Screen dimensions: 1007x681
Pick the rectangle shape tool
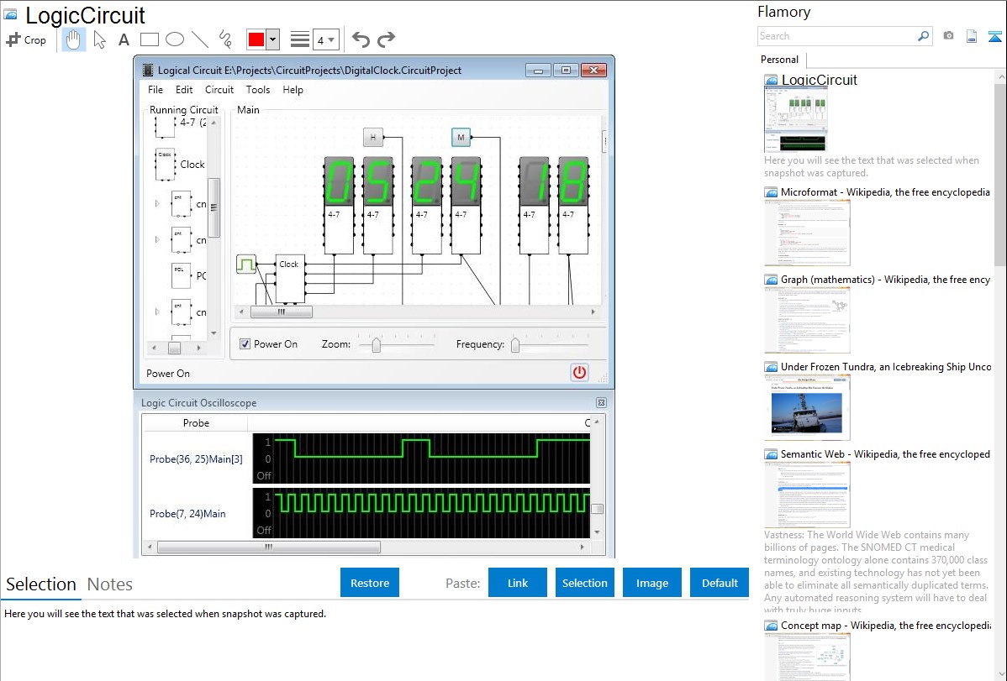(149, 39)
